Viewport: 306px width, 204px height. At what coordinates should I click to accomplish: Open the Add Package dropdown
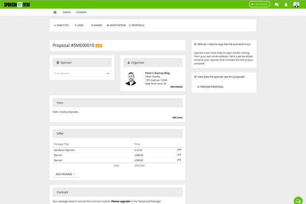(66, 174)
